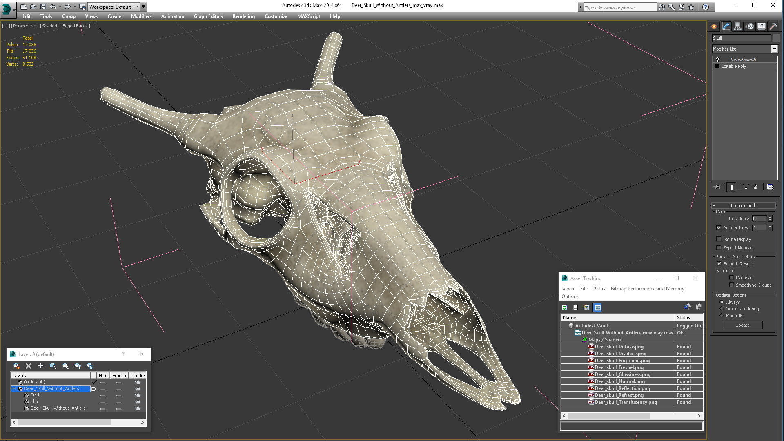Open Paths menu in Asset Tracking
The width and height of the screenshot is (784, 441).
(x=599, y=289)
